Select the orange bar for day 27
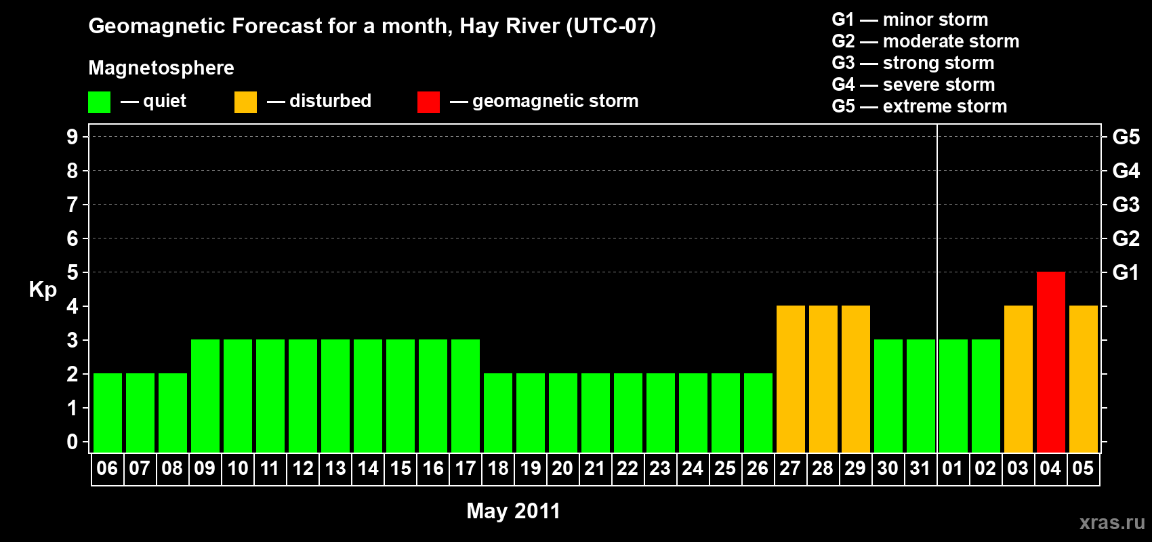The image size is (1152, 542). (790, 379)
